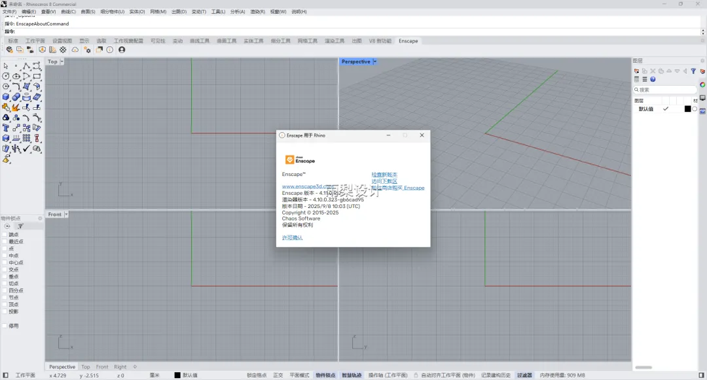Open the 曲面(S) menu
The width and height of the screenshot is (707, 380).
(88, 12)
